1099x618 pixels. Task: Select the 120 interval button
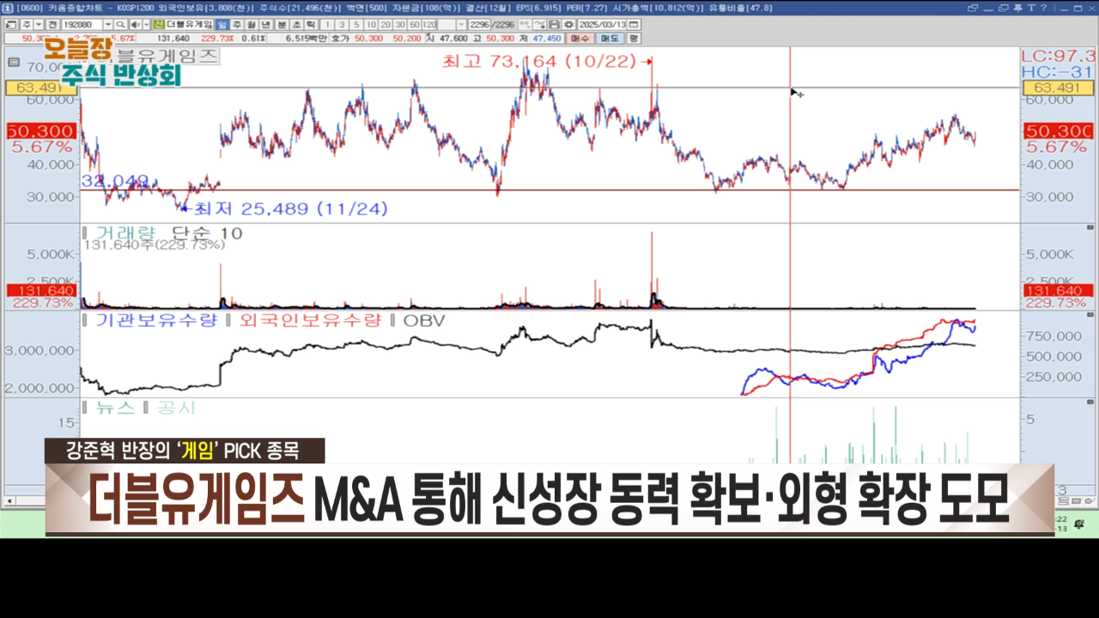tap(428, 25)
